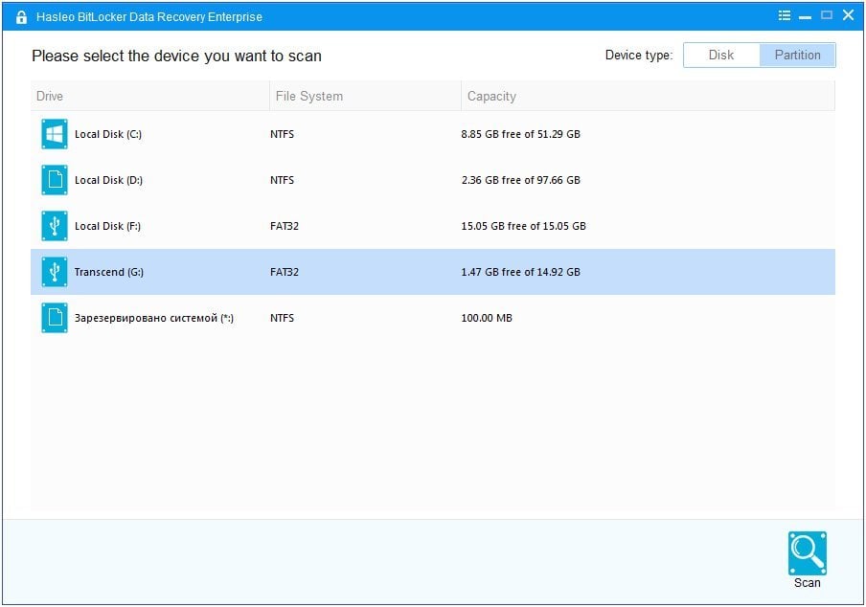
Task: Sort by the Capacity column header
Action: click(x=492, y=96)
